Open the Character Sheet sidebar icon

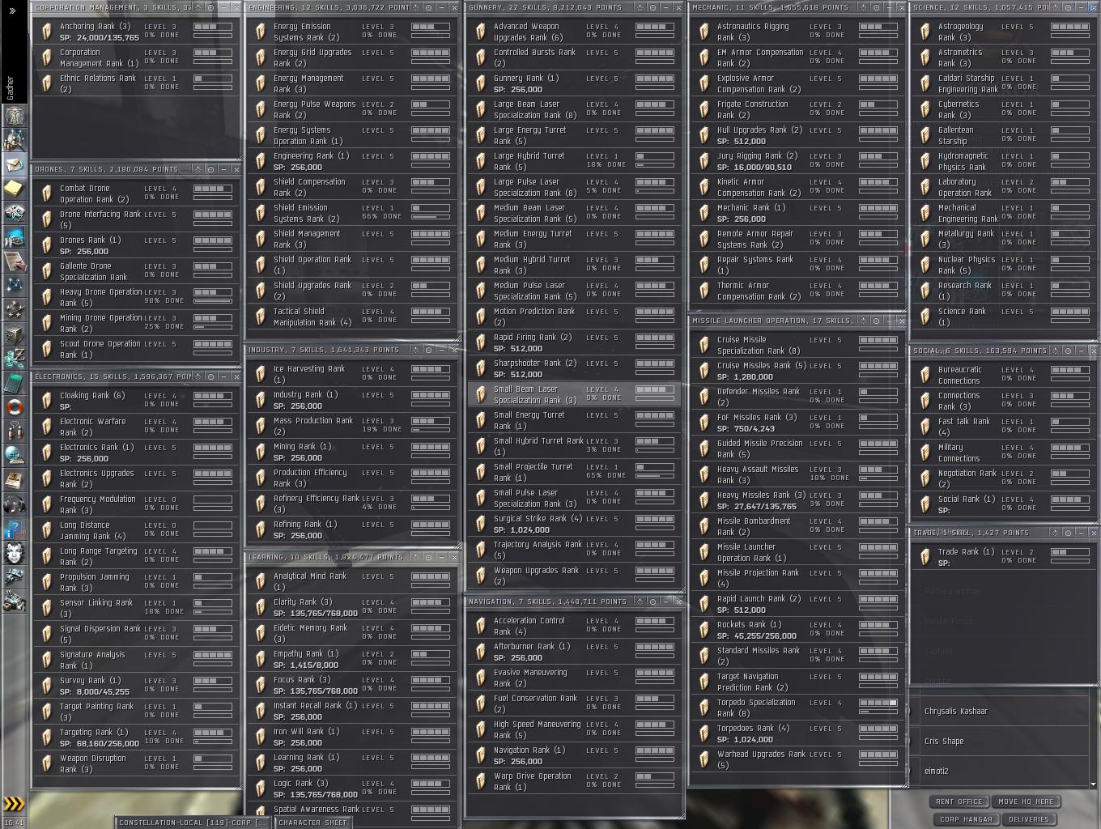[14, 115]
